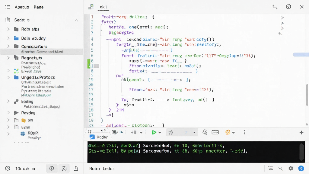
Task: Open the vertical three-dot more menu
Action: (244, 132)
